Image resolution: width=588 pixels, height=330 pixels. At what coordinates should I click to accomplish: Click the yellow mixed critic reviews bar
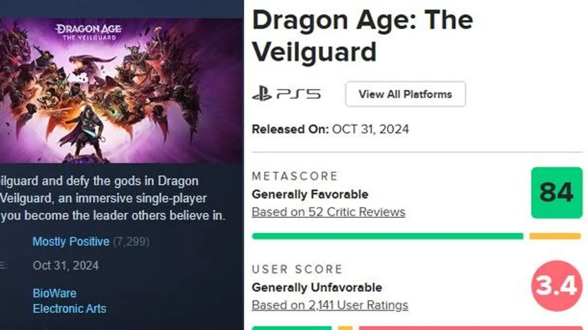tap(555, 236)
